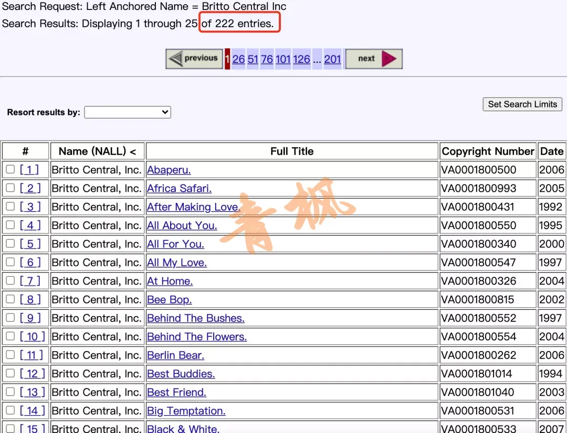Open entry number [ 12 ] link
Image resolution: width=567 pixels, height=433 pixels.
click(33, 373)
